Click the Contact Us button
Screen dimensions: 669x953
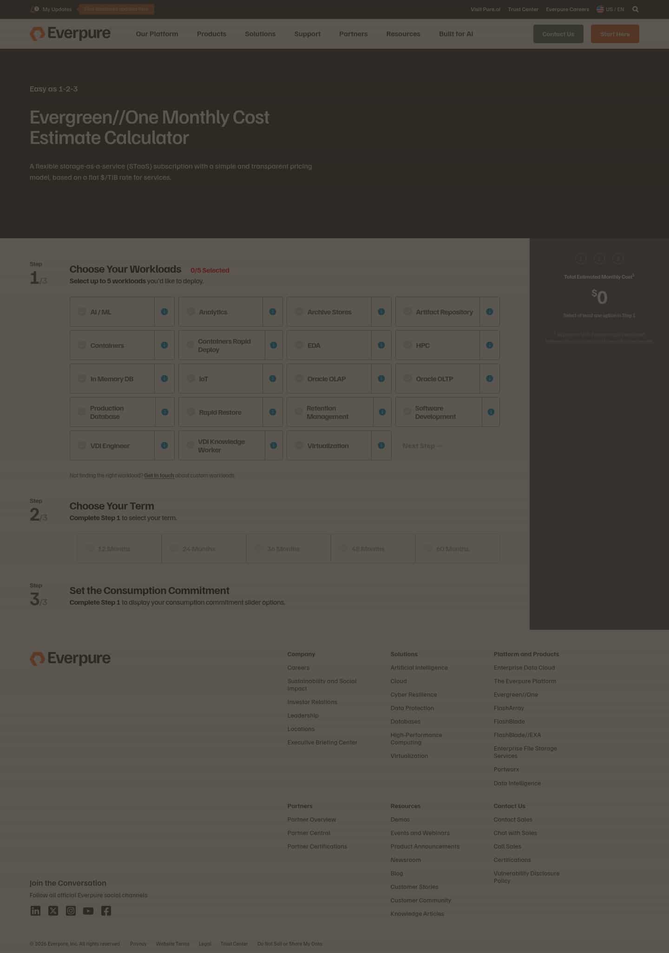click(558, 34)
